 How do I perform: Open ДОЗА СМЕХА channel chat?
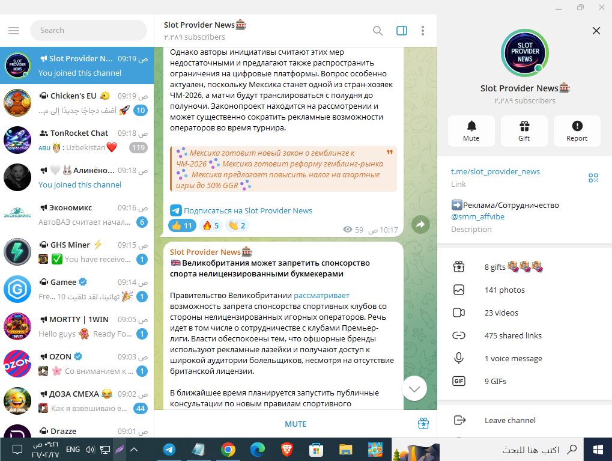77,401
